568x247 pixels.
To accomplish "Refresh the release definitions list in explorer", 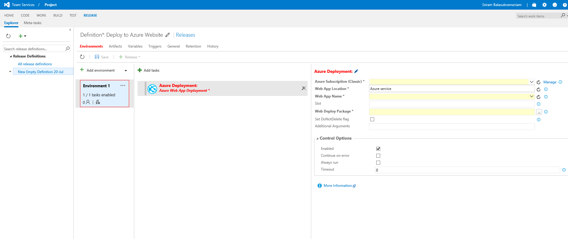I will point(8,36).
